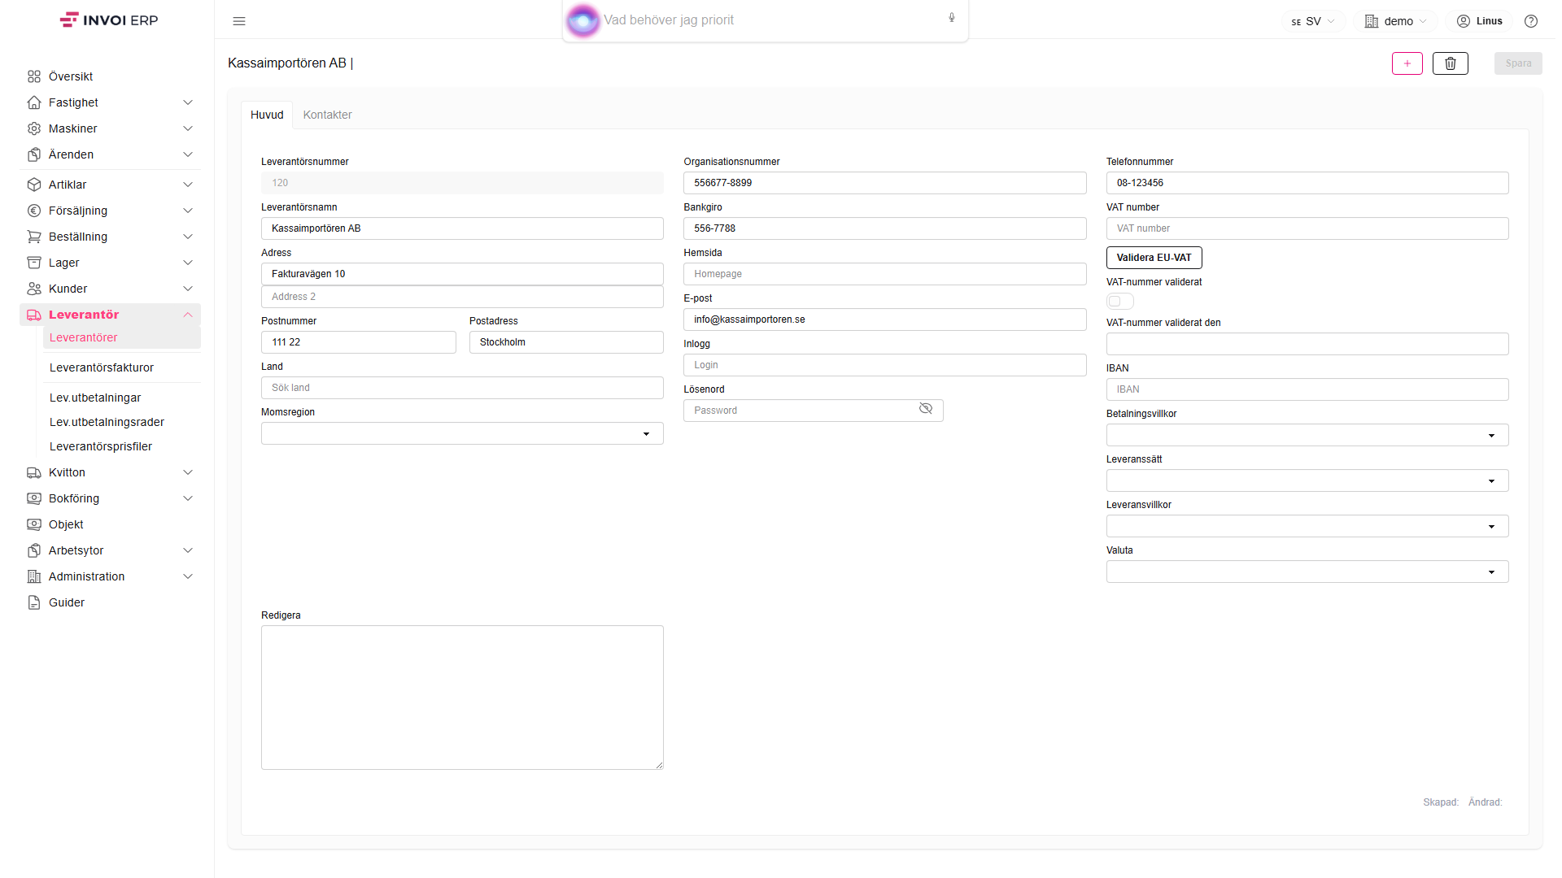Open Översikt dashboard icon
The image size is (1562, 878).
34,76
